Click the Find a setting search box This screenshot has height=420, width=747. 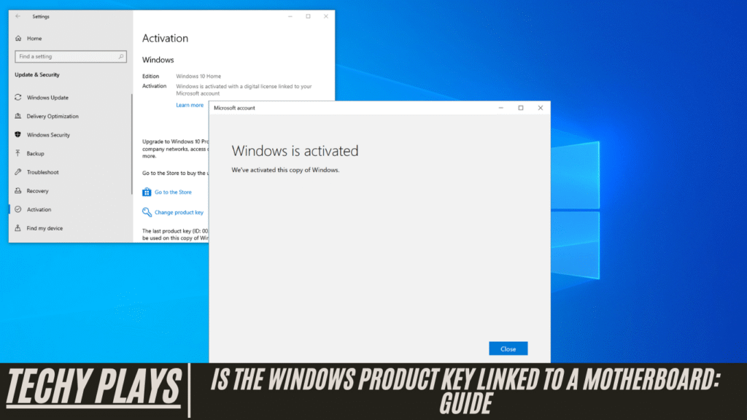pyautogui.click(x=71, y=56)
